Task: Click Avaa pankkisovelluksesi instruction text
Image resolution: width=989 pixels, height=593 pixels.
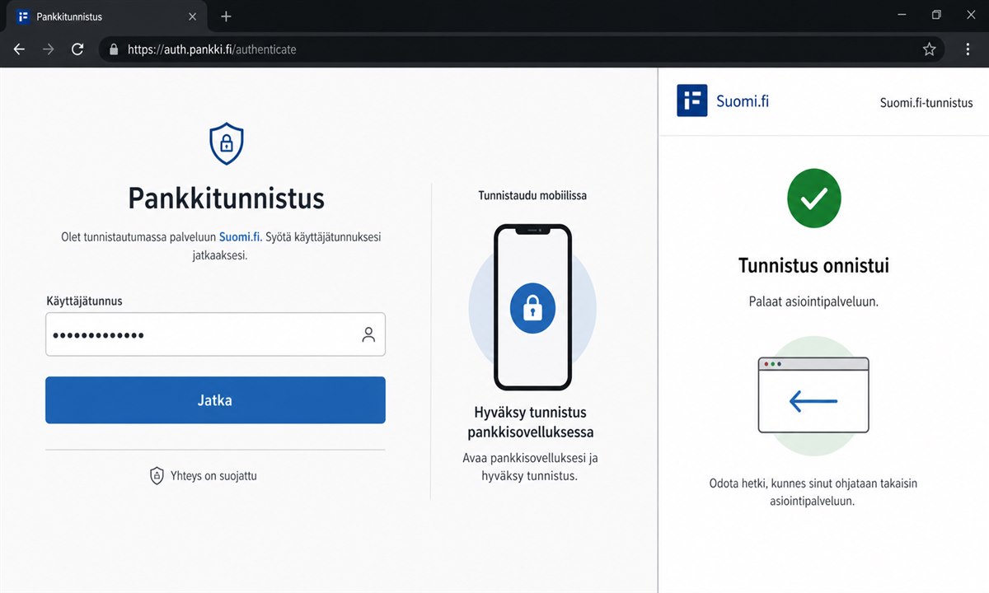Action: pyautogui.click(x=530, y=467)
